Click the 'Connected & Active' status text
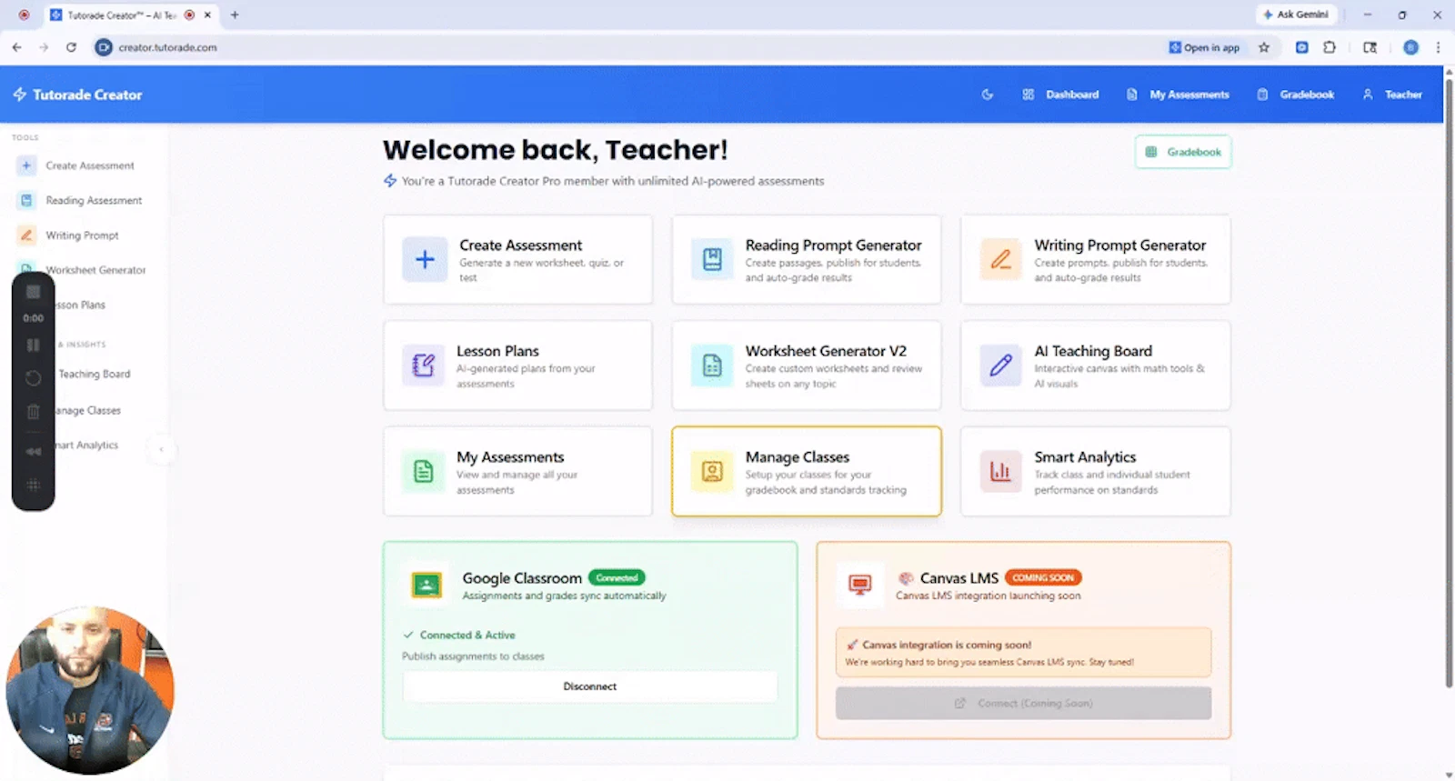This screenshot has width=1455, height=781. click(x=467, y=635)
